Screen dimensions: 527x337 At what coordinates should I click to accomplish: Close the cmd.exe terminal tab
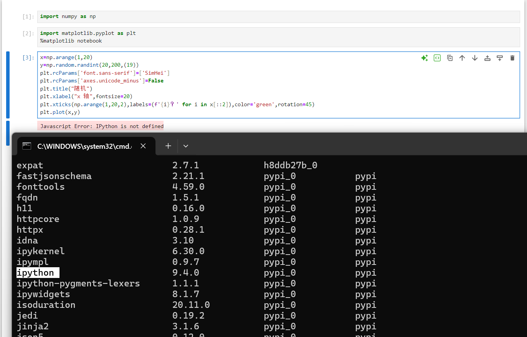pyautogui.click(x=143, y=146)
